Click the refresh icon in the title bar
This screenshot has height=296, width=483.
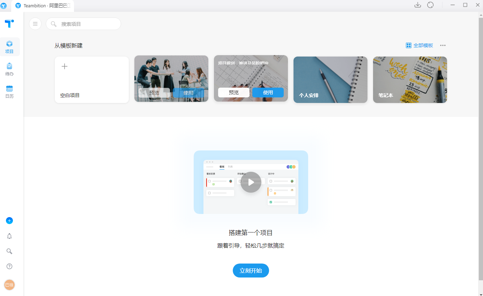430,5
